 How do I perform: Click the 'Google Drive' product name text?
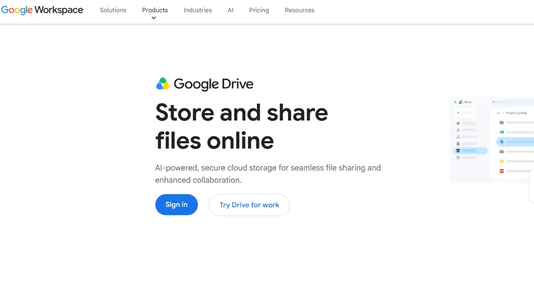[x=214, y=84]
